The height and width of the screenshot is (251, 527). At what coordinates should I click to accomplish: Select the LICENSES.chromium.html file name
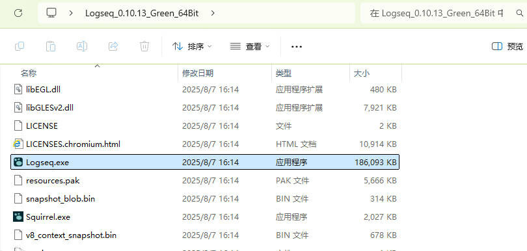[x=73, y=144]
